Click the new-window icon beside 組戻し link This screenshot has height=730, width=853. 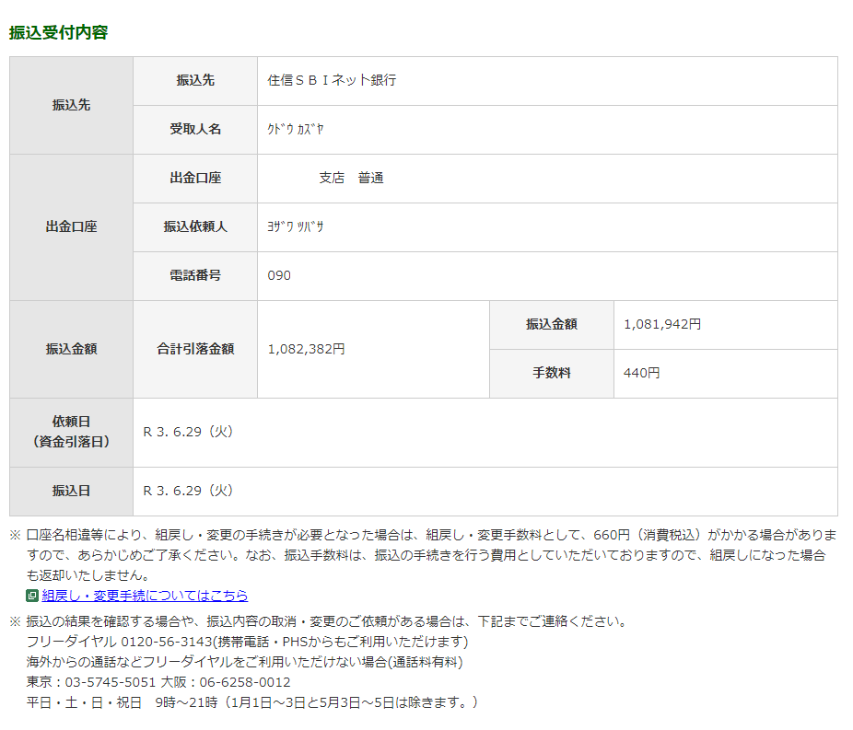point(32,596)
